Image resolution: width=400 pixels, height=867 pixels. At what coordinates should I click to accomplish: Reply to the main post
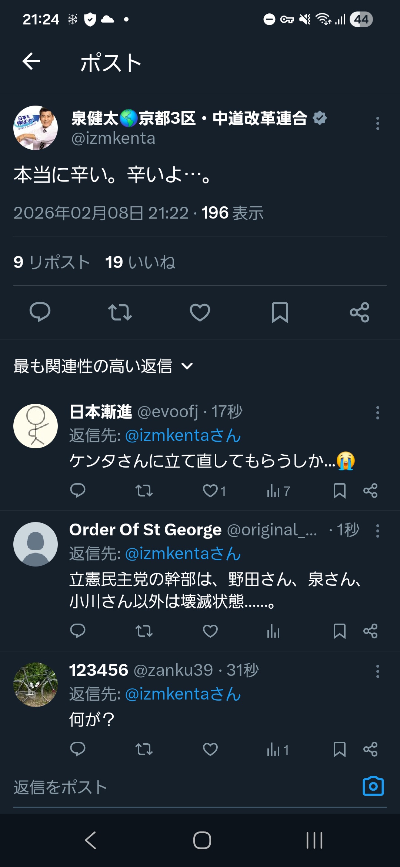point(40,312)
